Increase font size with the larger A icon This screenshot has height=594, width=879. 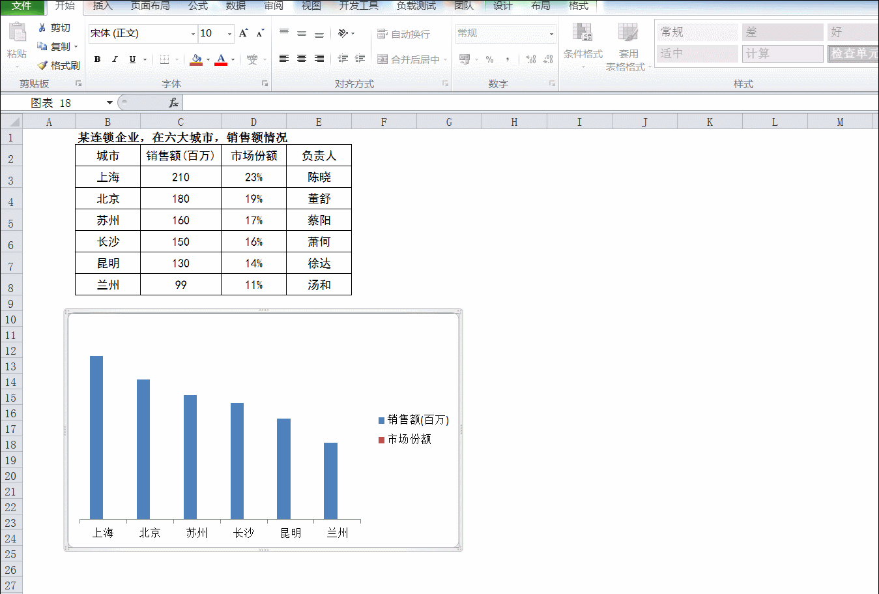tap(243, 33)
